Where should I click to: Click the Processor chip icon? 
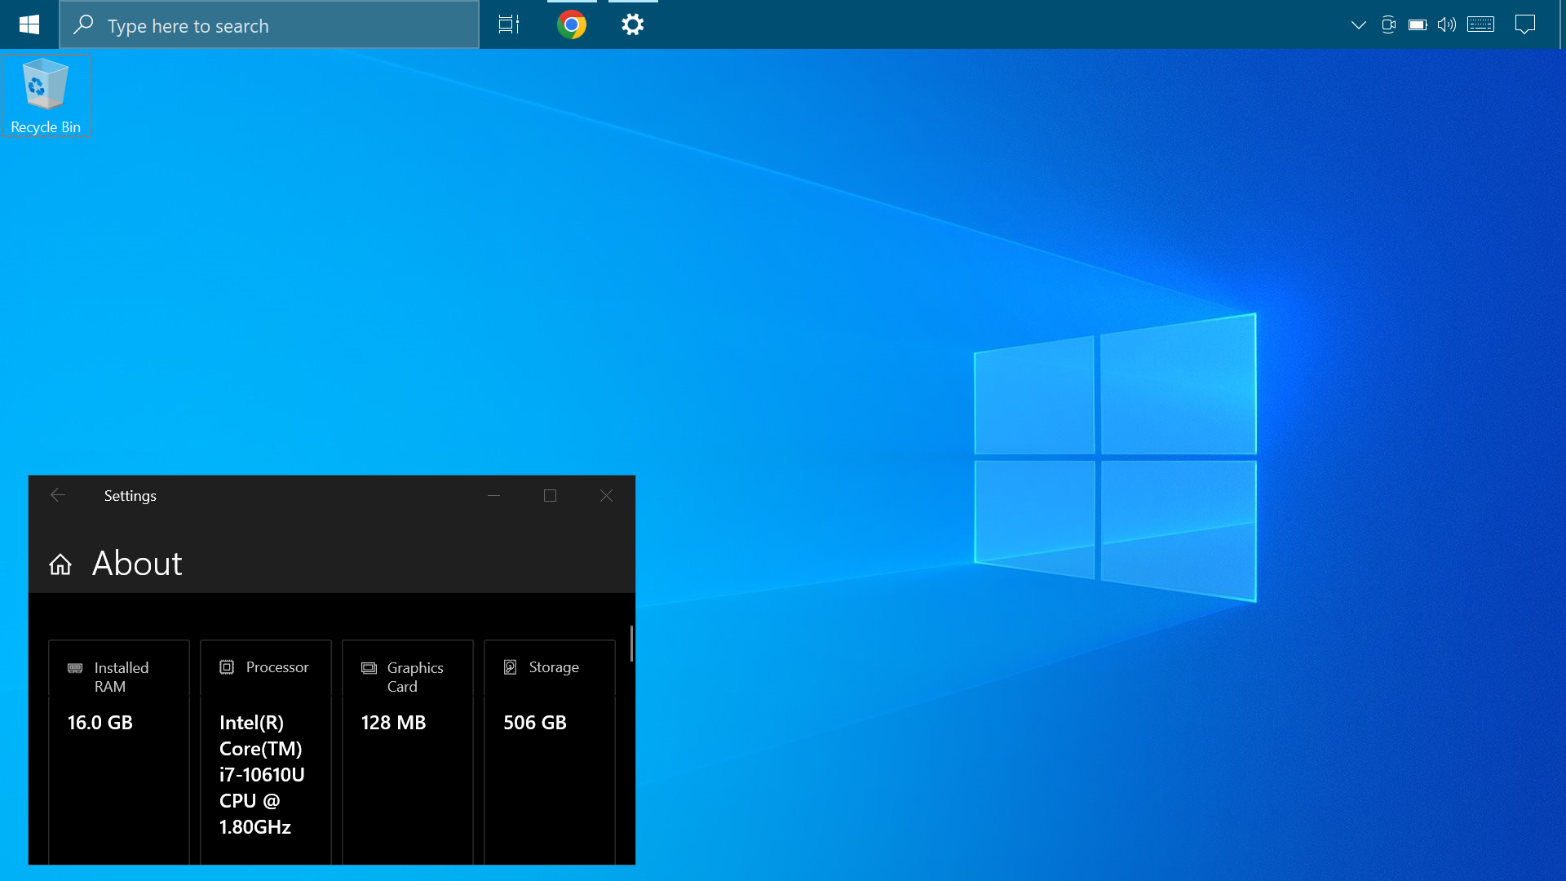click(x=227, y=667)
